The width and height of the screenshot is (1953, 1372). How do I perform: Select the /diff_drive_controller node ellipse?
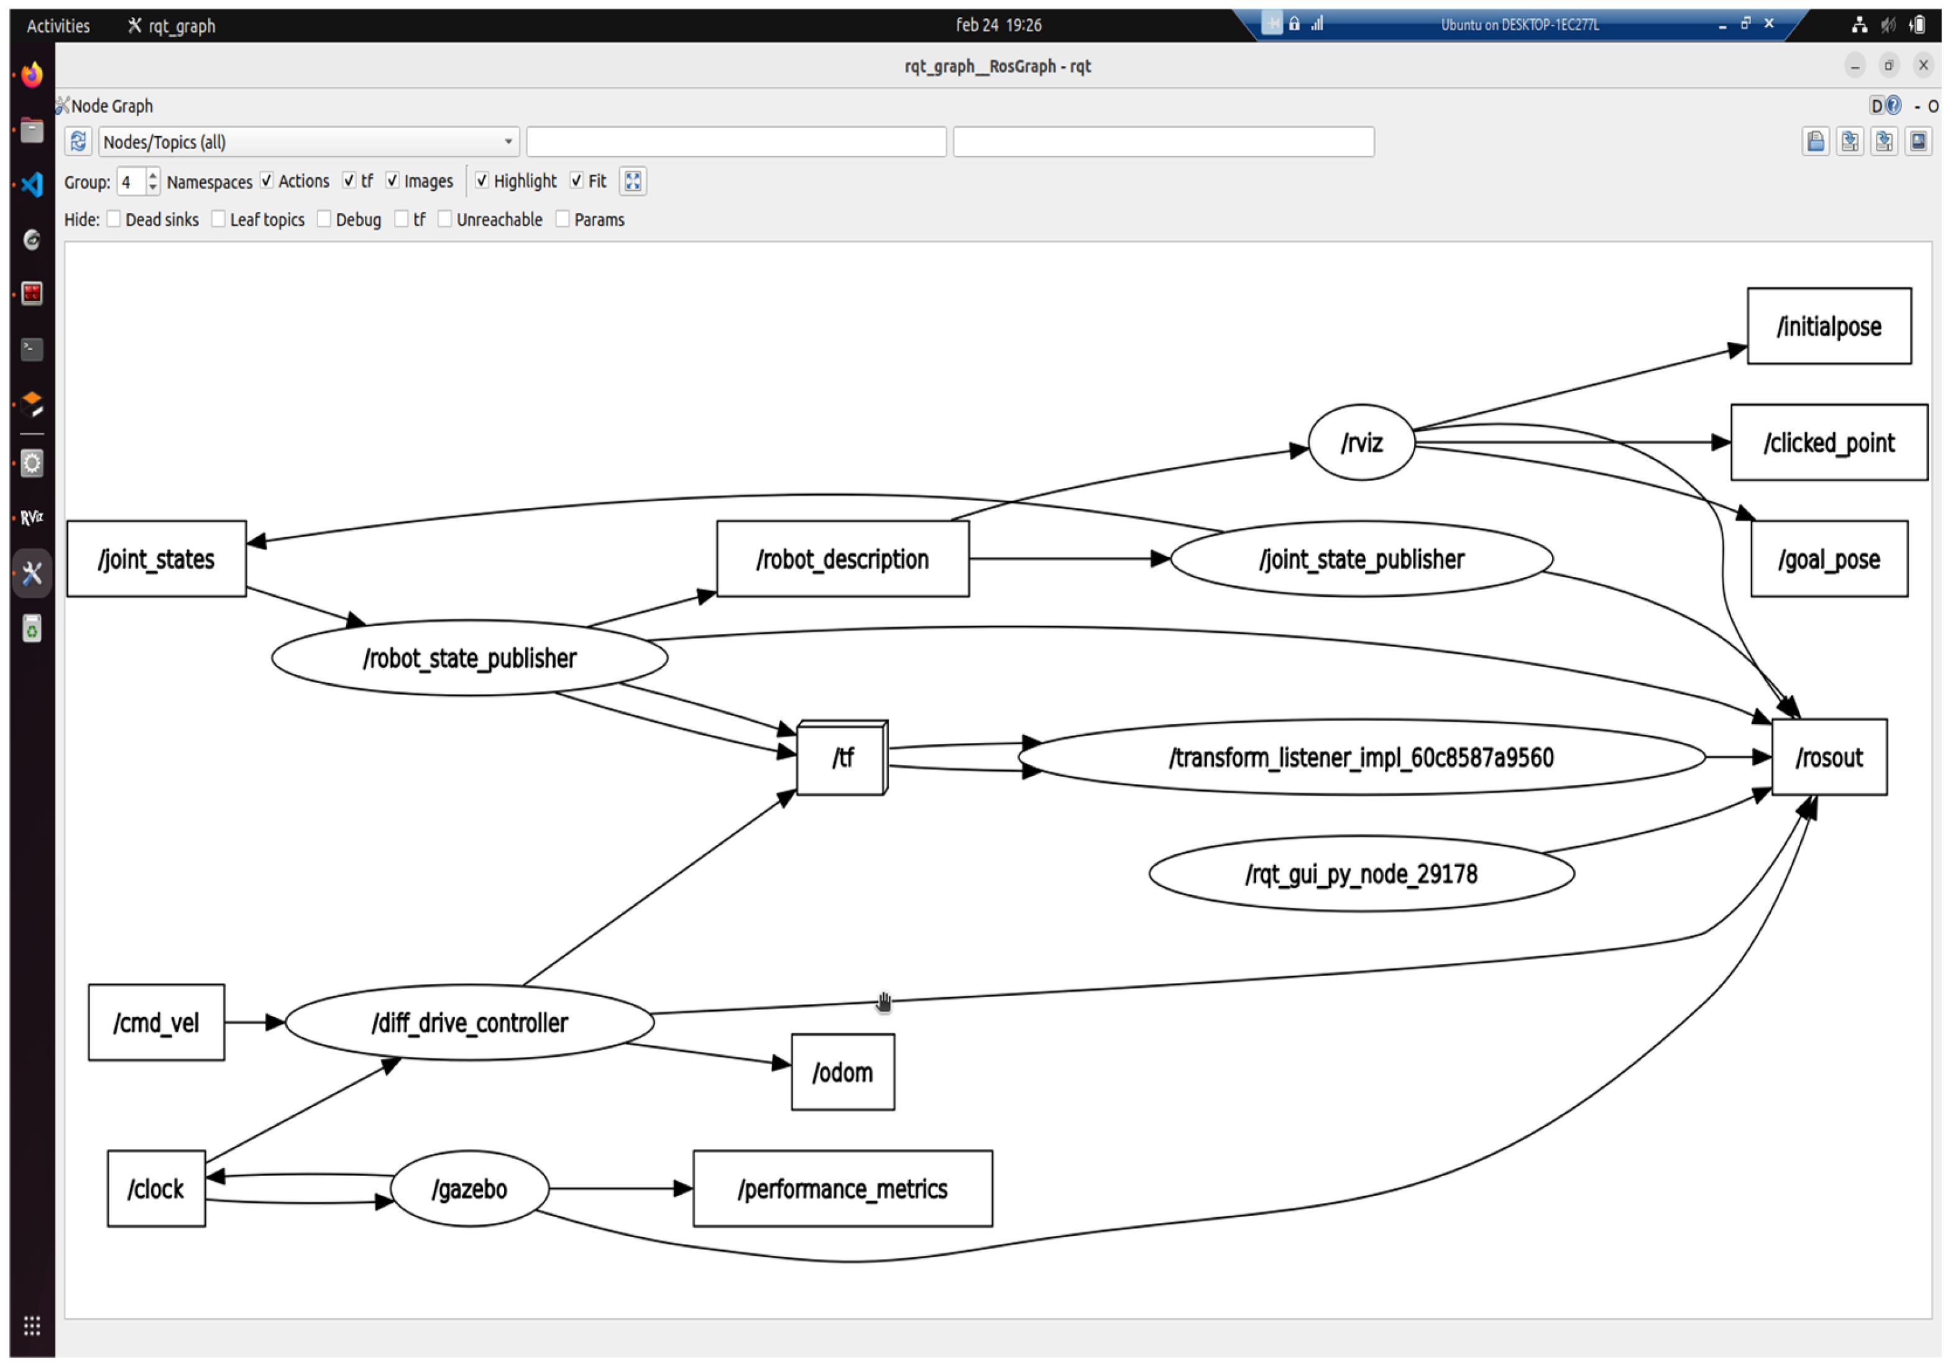[469, 1023]
